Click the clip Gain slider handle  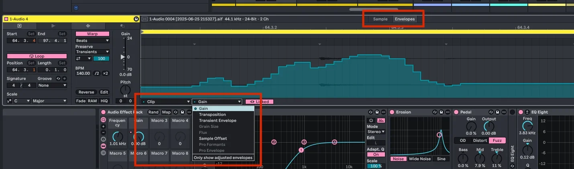(123, 57)
